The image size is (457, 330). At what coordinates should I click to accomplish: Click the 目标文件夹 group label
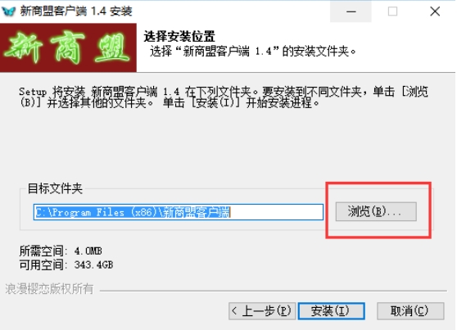pos(55,188)
